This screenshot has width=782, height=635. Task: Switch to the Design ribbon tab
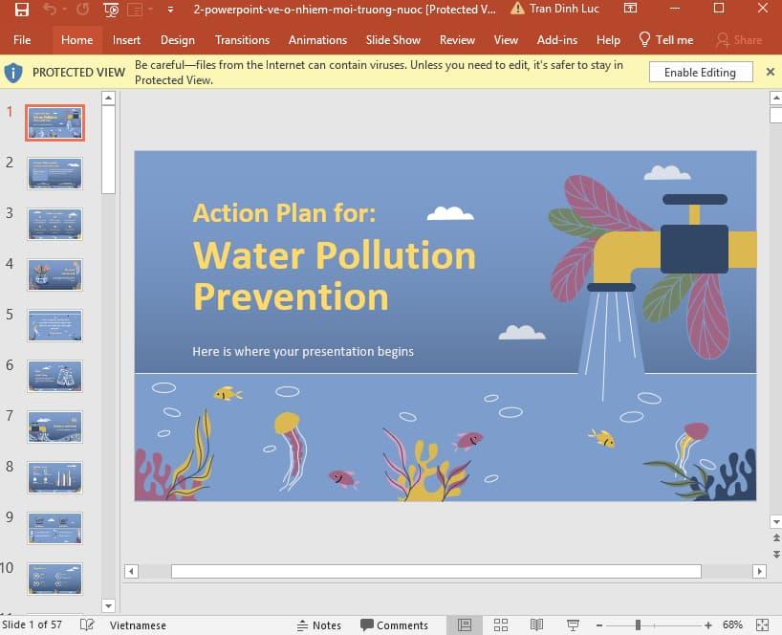pos(177,40)
